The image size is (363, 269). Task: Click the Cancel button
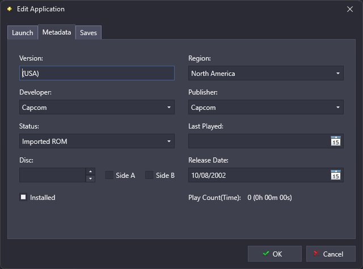(x=331, y=254)
